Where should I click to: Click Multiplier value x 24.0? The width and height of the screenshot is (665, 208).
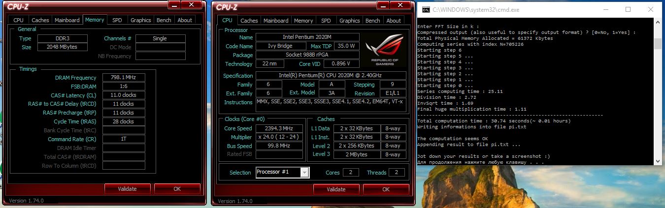click(279, 137)
